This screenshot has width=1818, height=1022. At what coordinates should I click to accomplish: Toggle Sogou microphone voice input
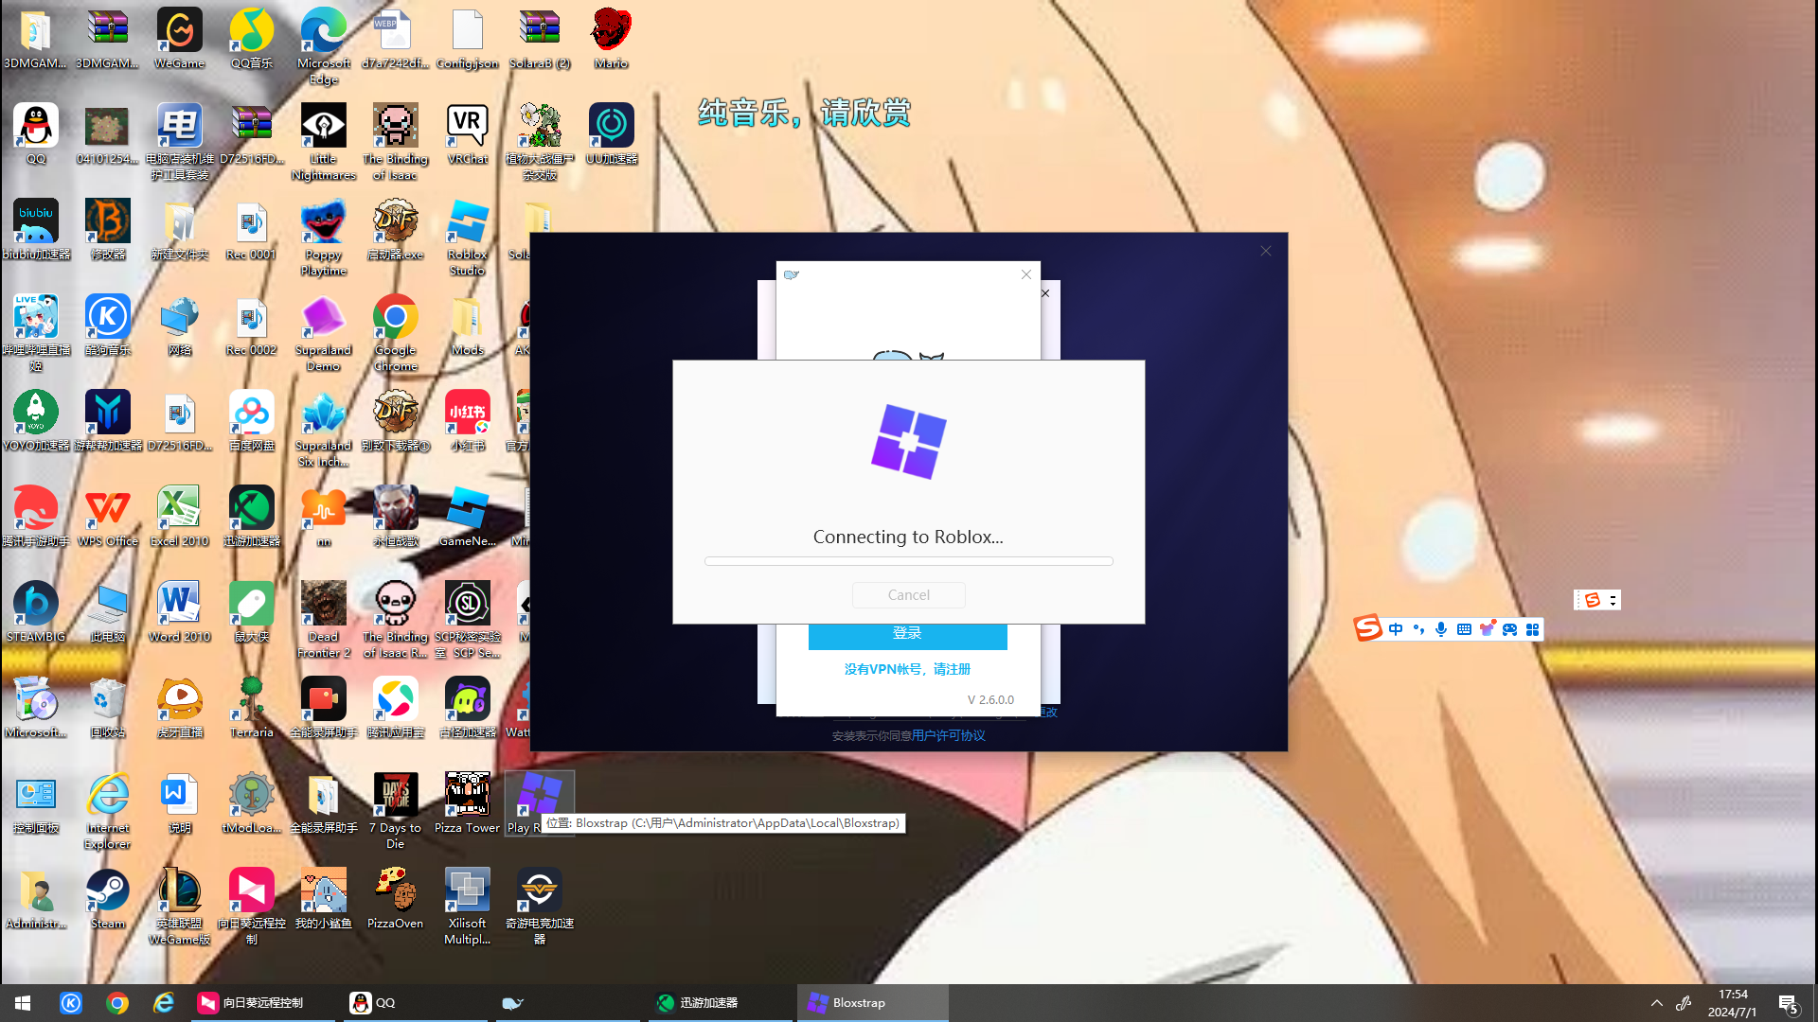coord(1441,629)
